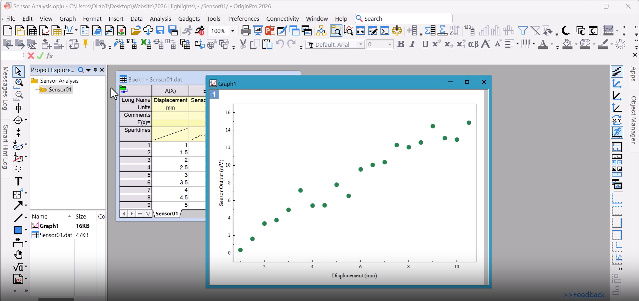The image size is (639, 301).
Task: Click the A(X) column header
Action: [x=170, y=91]
